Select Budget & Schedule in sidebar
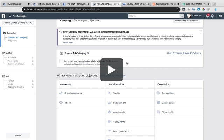This screenshot has width=224, height=140. coord(16,64)
